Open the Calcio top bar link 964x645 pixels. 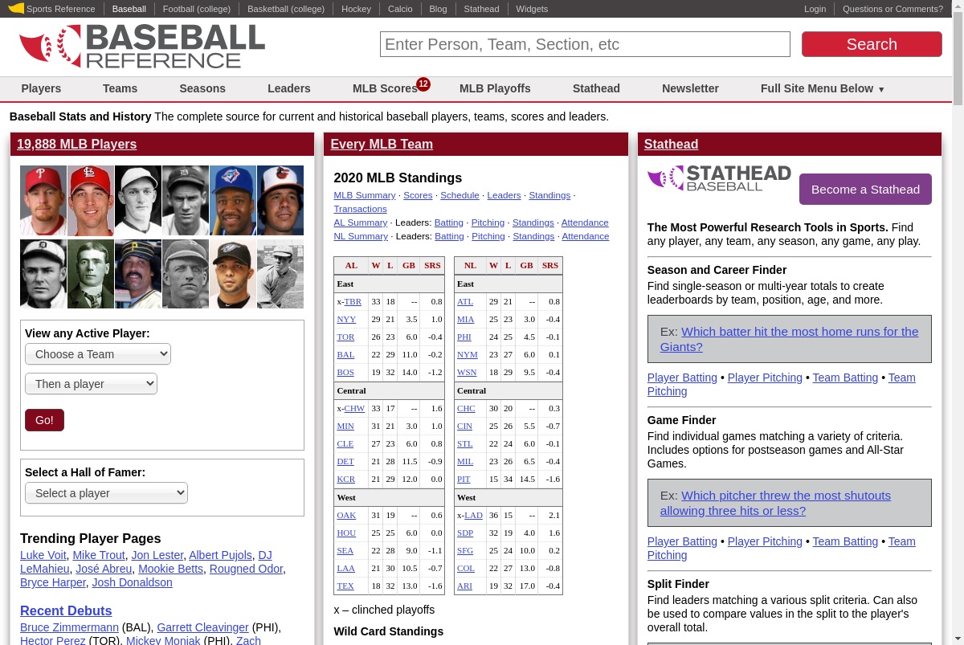click(x=400, y=9)
